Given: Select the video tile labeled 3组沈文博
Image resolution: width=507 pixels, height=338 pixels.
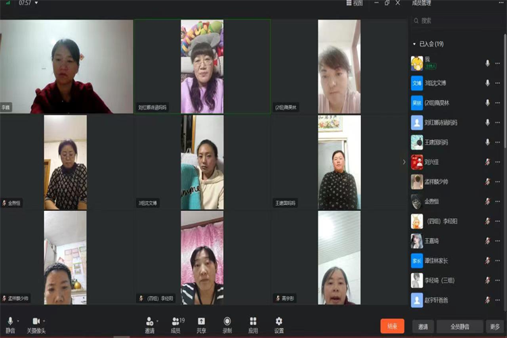Looking at the screenshot, I should [x=202, y=162].
